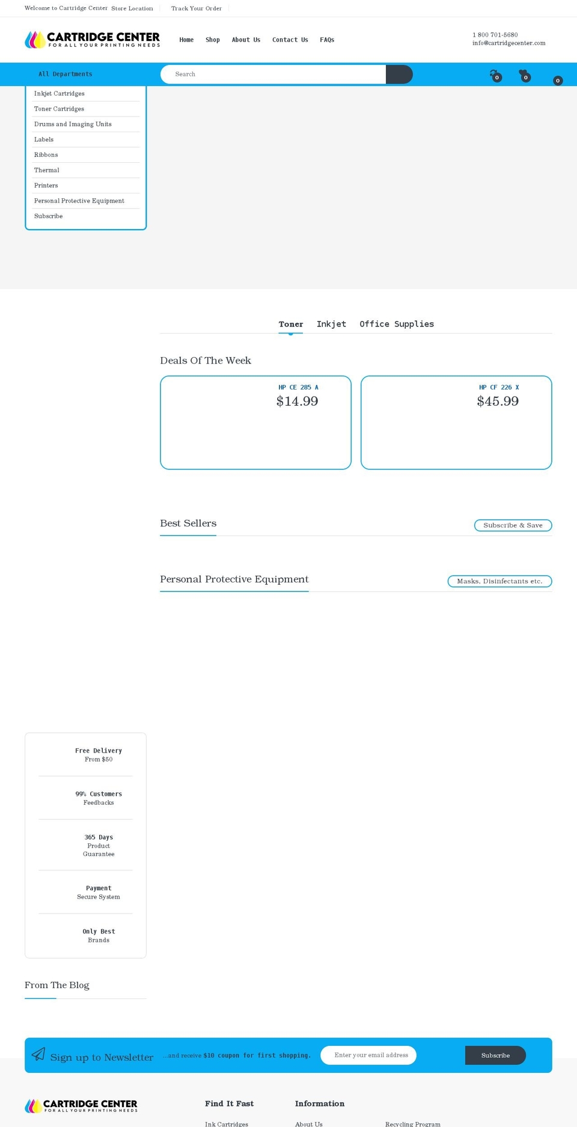This screenshot has height=1127, width=577.
Task: Click the From The Blog heading
Action: coord(57,985)
